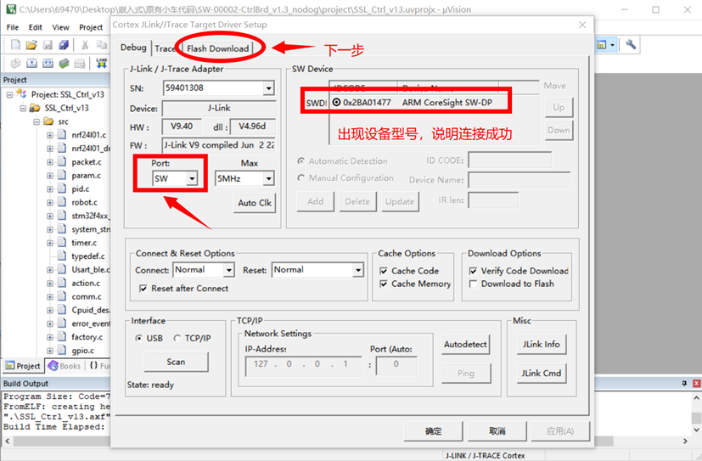Viewport: 702px width, 461px height.
Task: Click the window layout toolbar icon
Action: pos(601,45)
